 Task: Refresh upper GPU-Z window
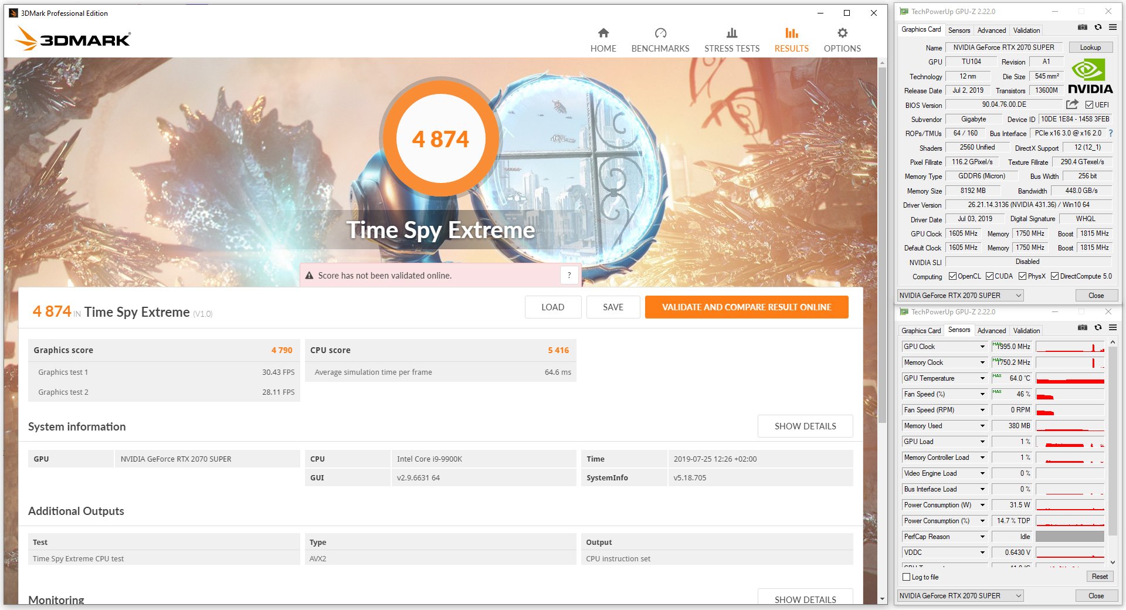tap(1098, 28)
